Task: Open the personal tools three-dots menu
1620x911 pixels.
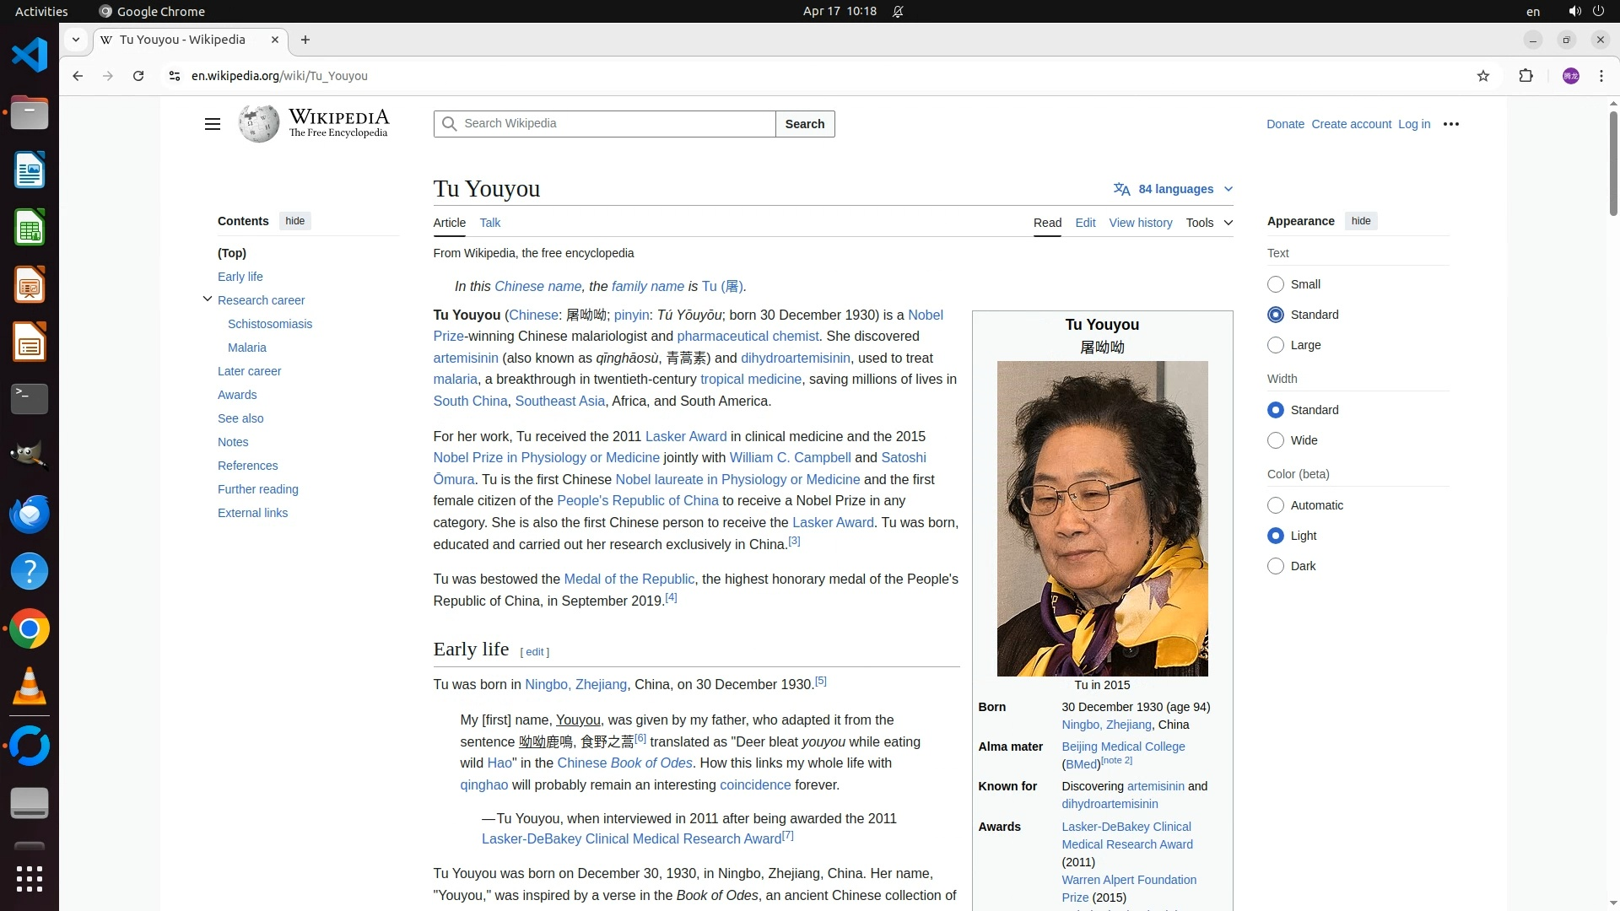Action: (1451, 124)
